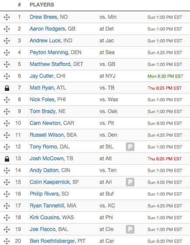
Task: Click the move handle on Cam Newton's row
Action: [7, 123]
